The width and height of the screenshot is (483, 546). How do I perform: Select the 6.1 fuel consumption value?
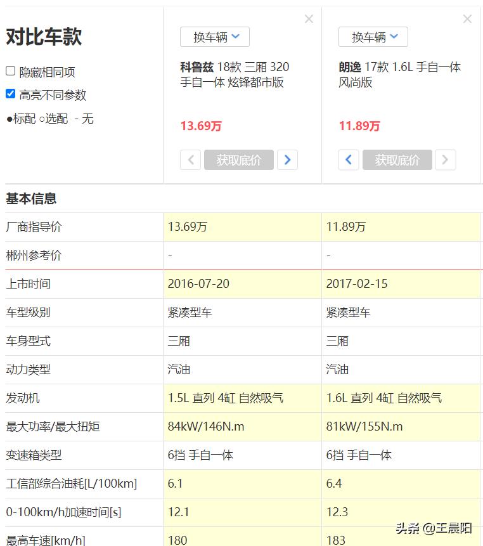175,484
